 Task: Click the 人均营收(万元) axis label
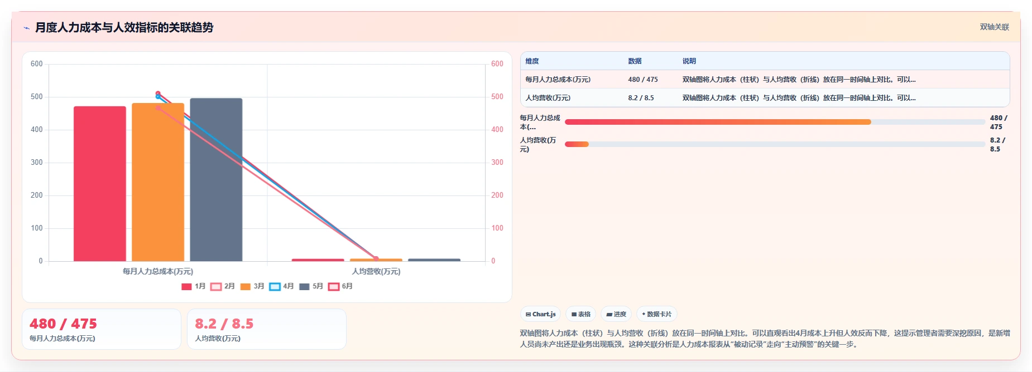[376, 272]
